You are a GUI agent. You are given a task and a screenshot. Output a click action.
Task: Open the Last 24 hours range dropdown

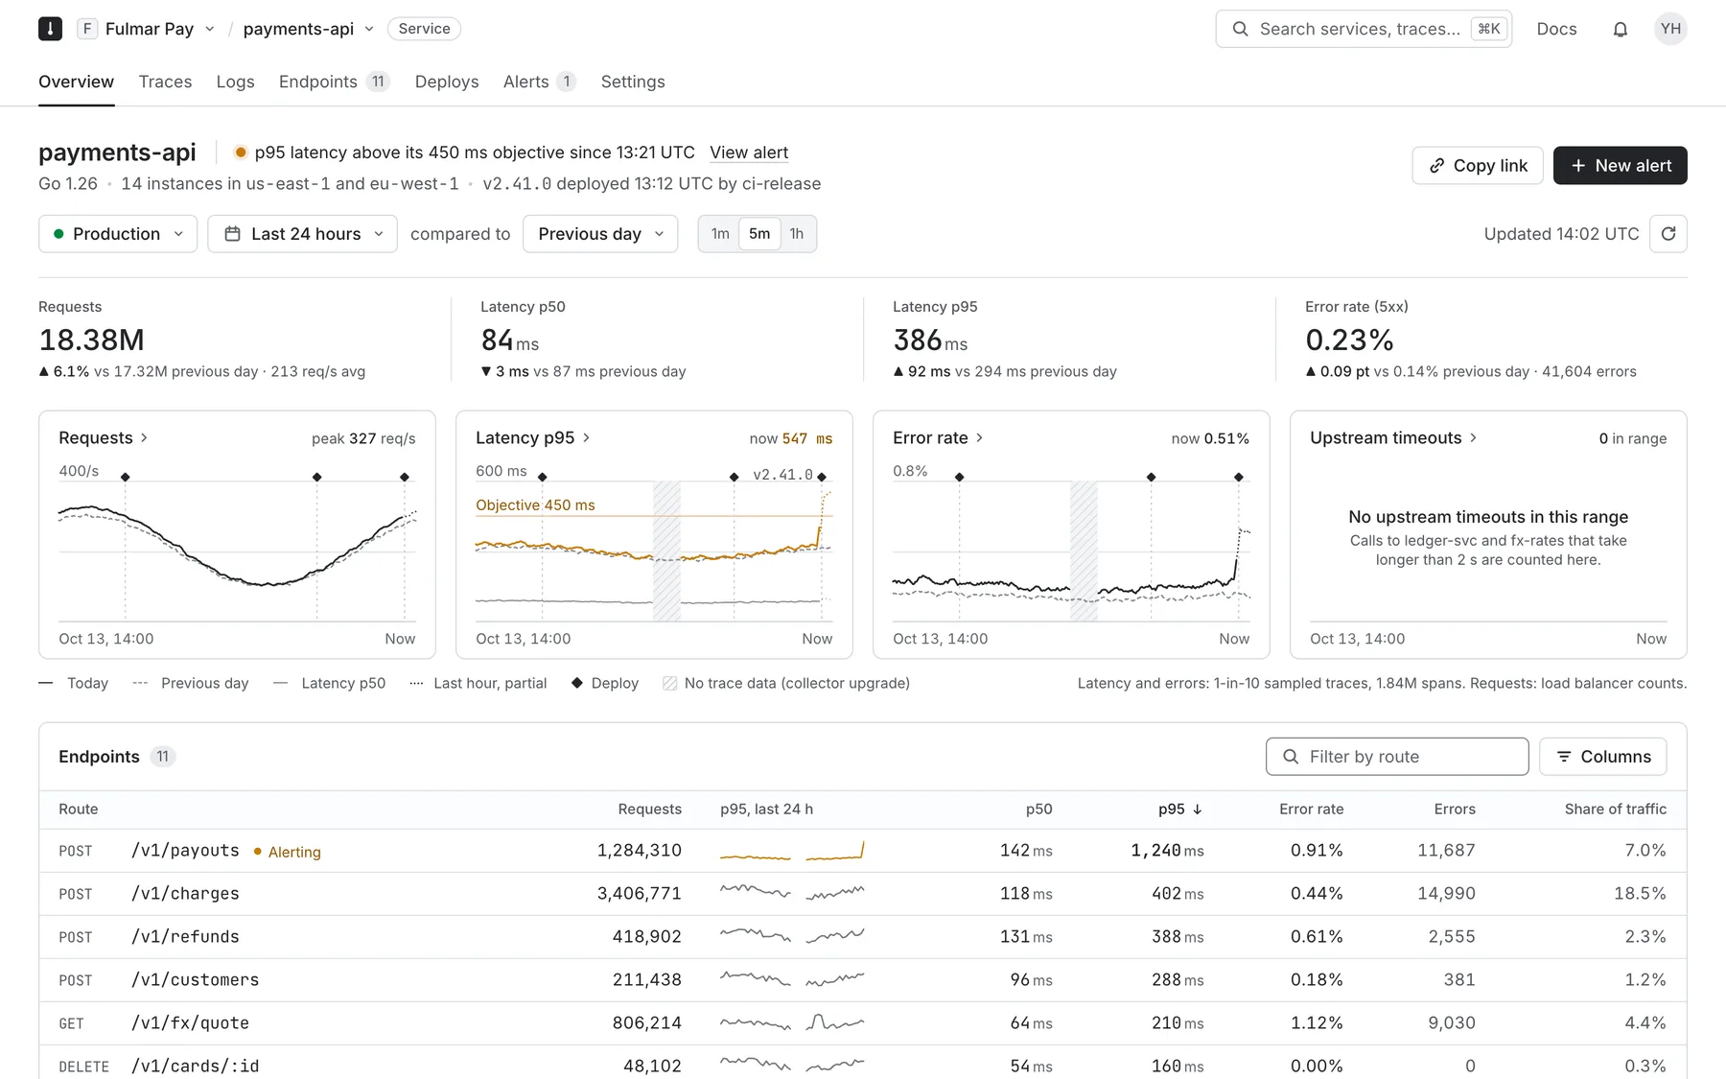point(302,234)
